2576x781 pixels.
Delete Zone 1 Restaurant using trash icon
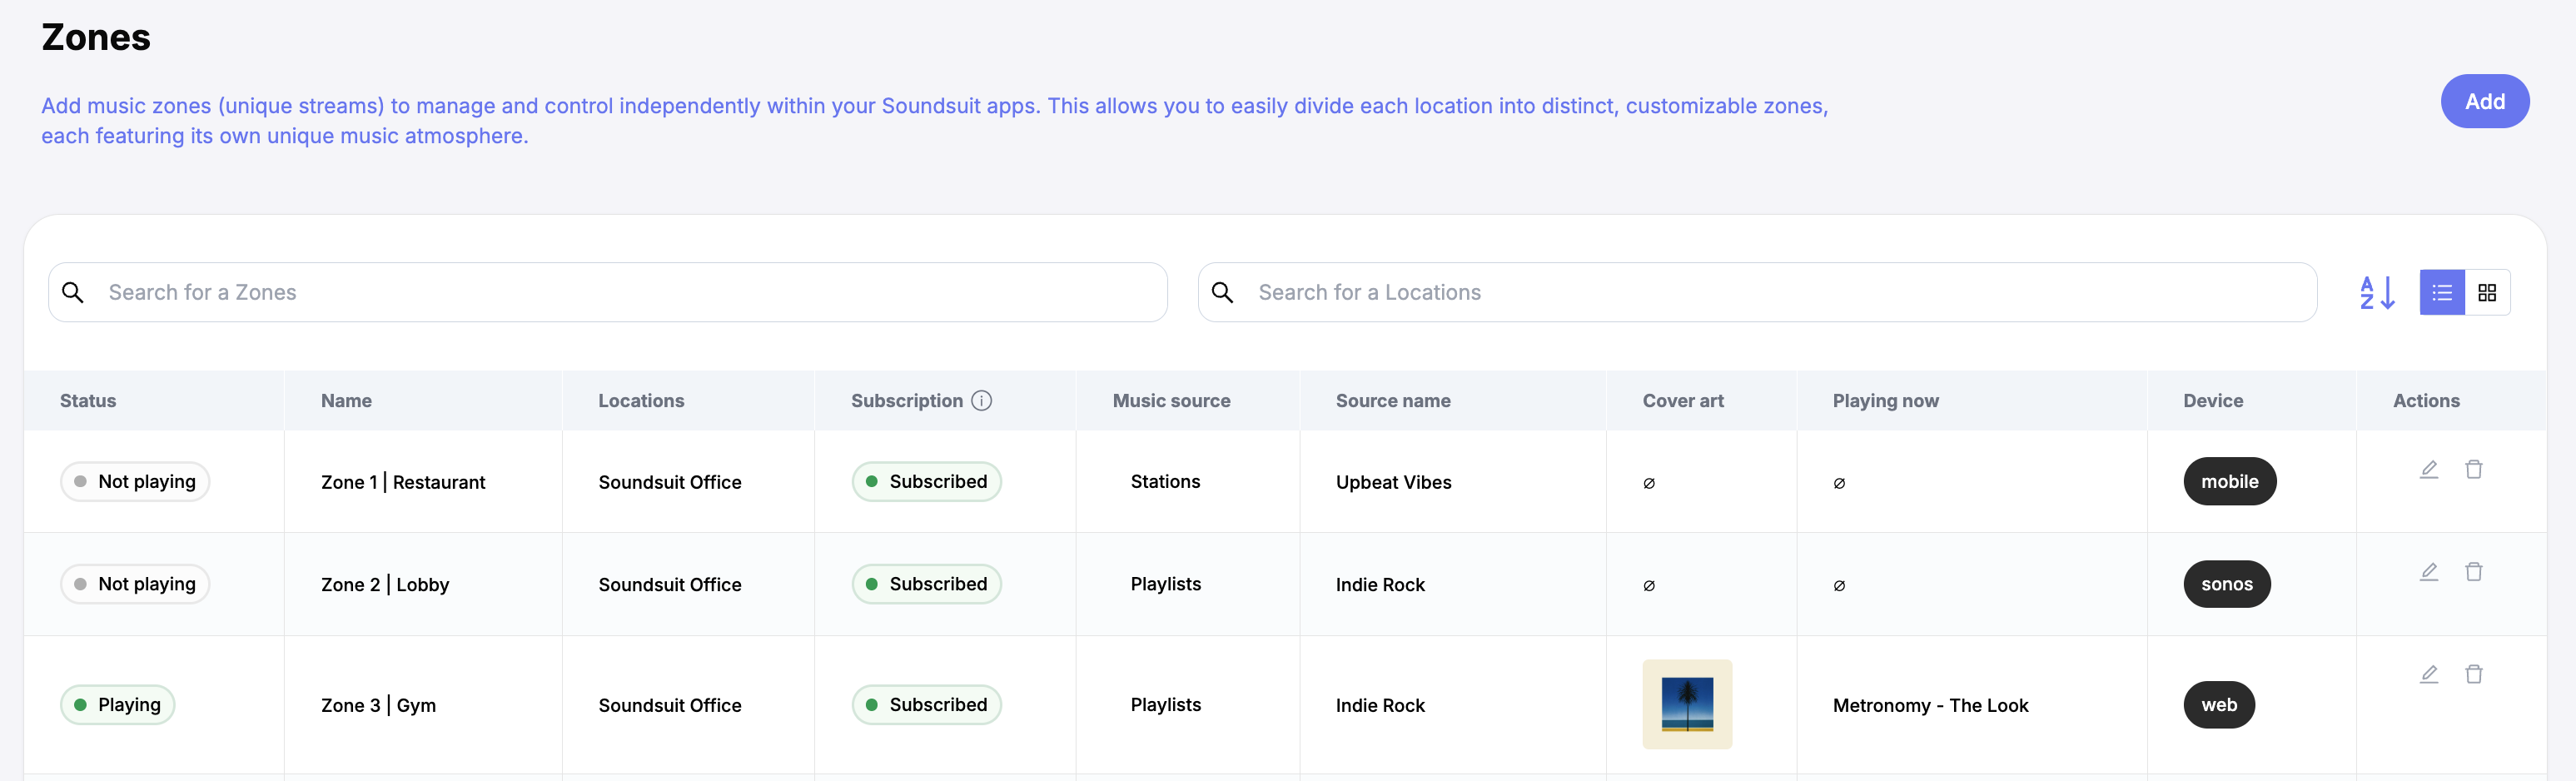click(2473, 469)
